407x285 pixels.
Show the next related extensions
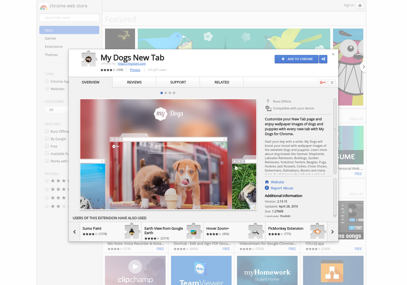tap(332, 232)
